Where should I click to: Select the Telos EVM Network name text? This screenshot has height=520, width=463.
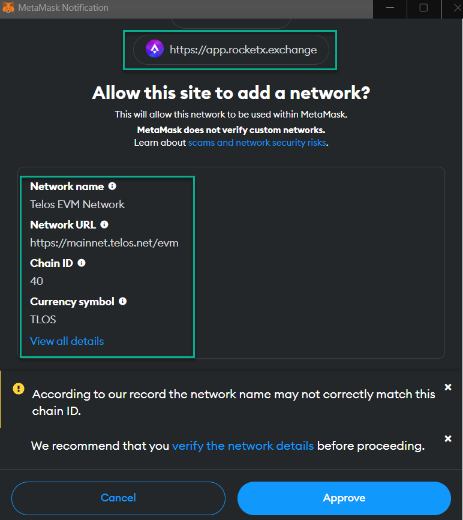(77, 205)
